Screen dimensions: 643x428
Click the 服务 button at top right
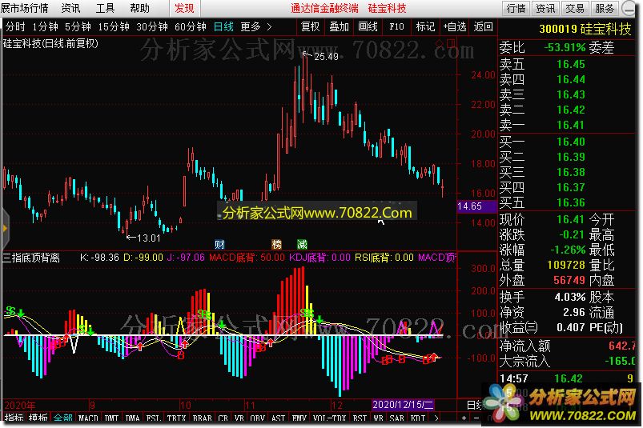tap(605, 8)
